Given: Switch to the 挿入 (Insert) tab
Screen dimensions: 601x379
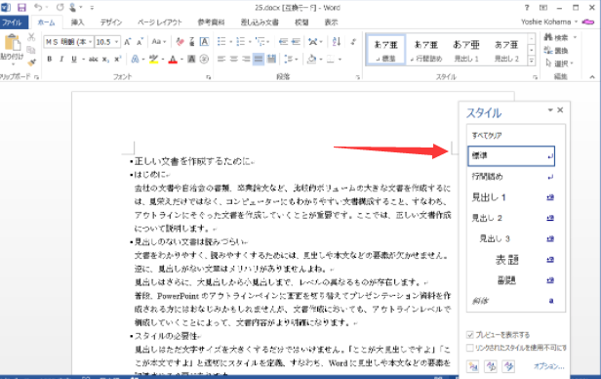Looking at the screenshot, I should point(77,22).
